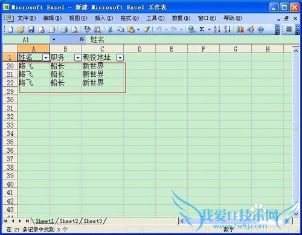Image resolution: width=302 pixels, height=235 pixels.
Task: Click the Spelling check icon
Action: (x=87, y=30)
